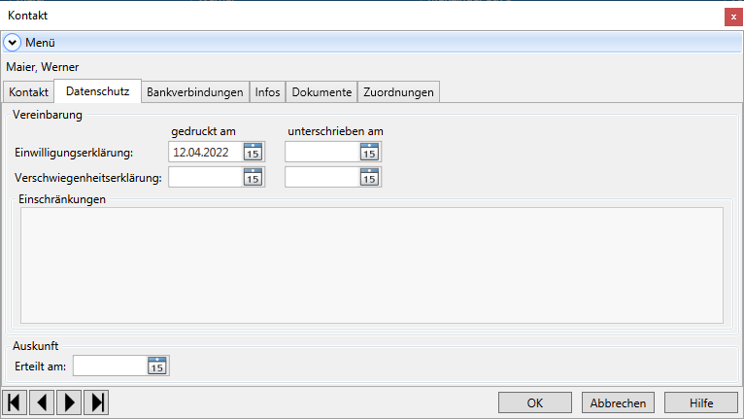Confirm with the OK button
This screenshot has height=419, width=744.
pyautogui.click(x=535, y=402)
